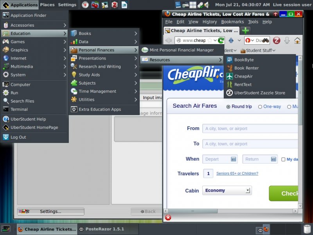This screenshot has height=235, width=313.
Task: Select the One-way radio button
Action: click(x=260, y=107)
